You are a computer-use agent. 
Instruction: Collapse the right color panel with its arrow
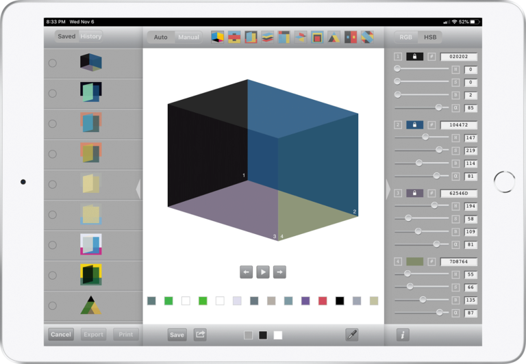tap(388, 189)
